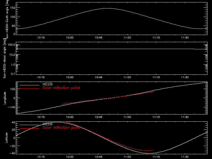
Task: Click the "20" tick on Latitude axis
Action: (x=14, y=130)
